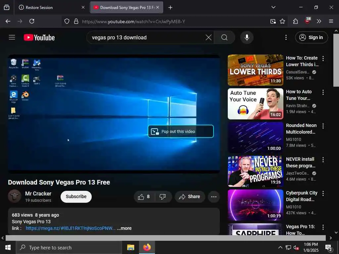Play Cyberpunk City Digital Road thumbnail
Screen dimensions: 339x254
point(255,205)
